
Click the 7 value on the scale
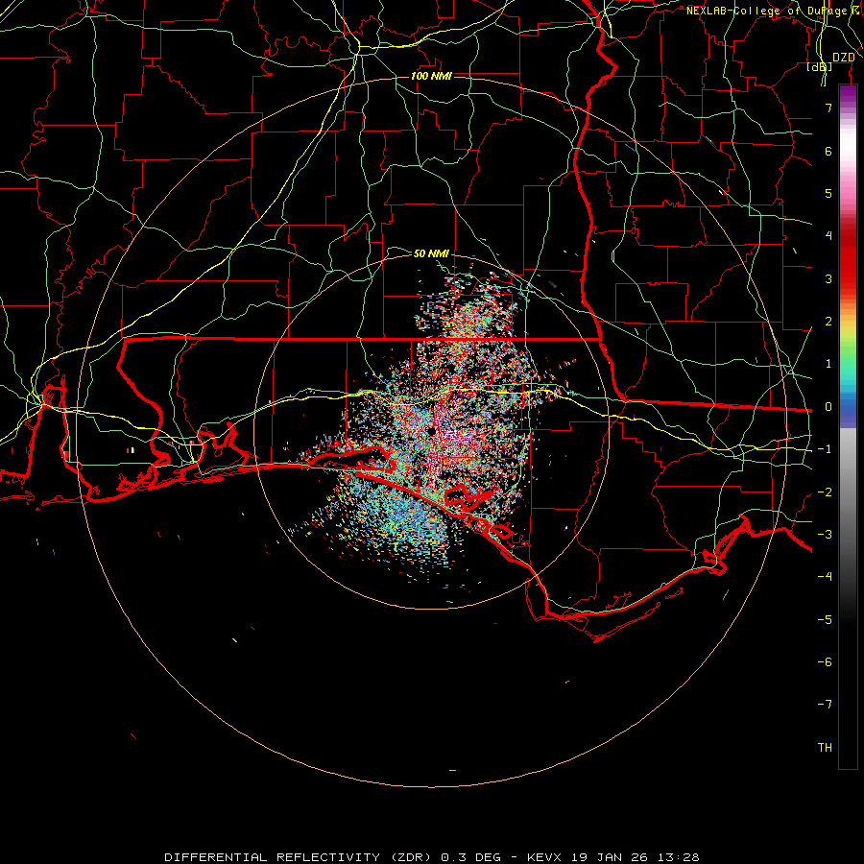point(828,108)
